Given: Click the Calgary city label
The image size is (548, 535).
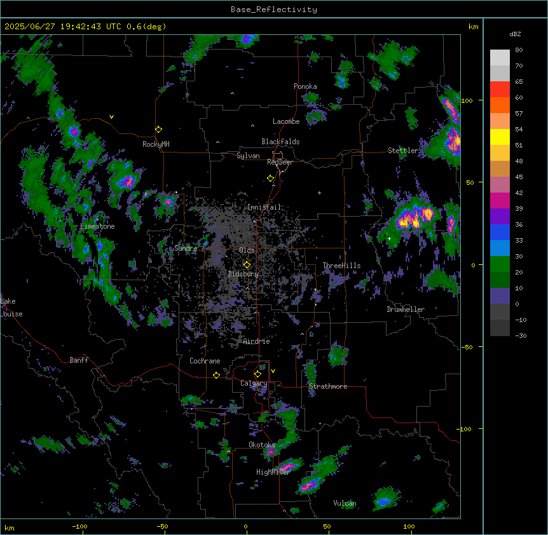Looking at the screenshot, I should click(254, 383).
